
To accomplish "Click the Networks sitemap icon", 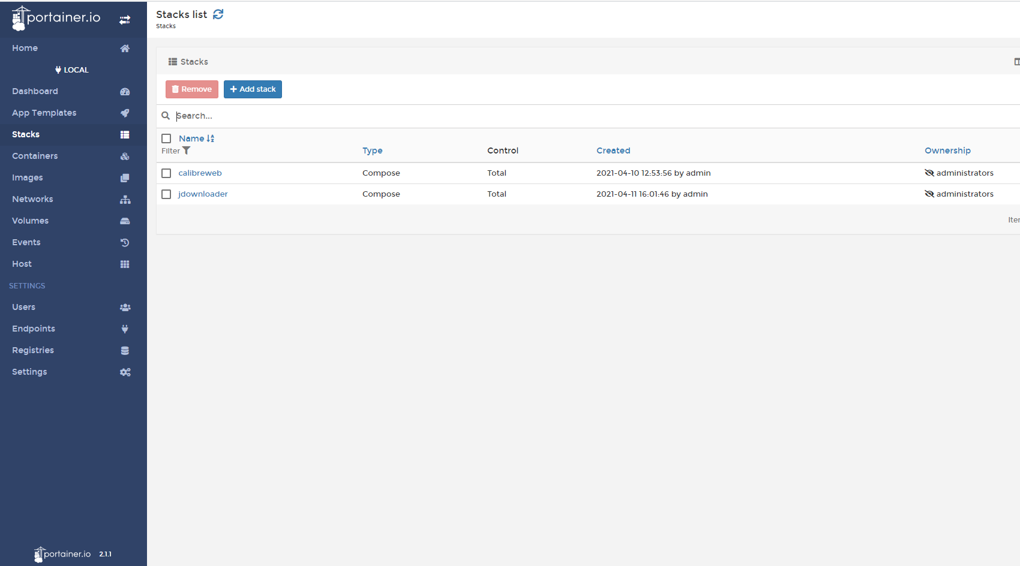I will [125, 200].
